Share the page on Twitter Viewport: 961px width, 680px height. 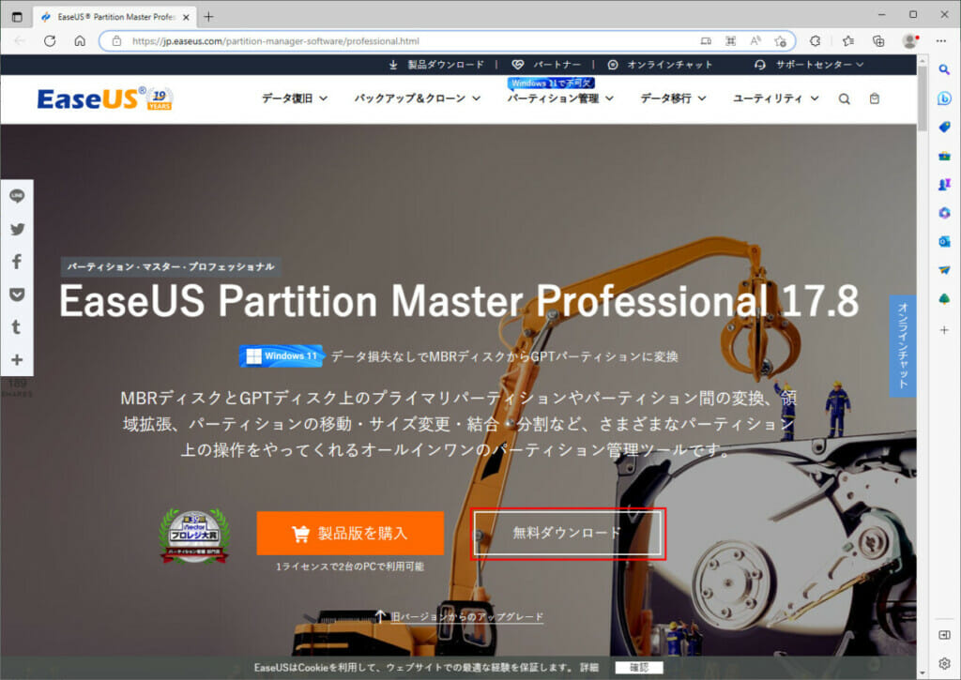pyautogui.click(x=17, y=229)
